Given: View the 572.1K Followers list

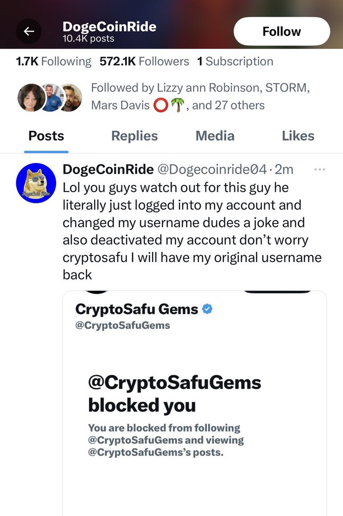Looking at the screenshot, I should (x=144, y=61).
